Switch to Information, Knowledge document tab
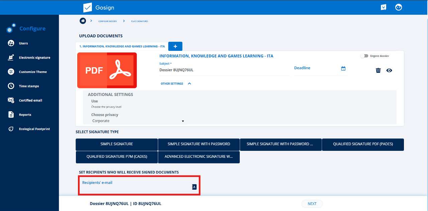This screenshot has height=211, width=428. pos(122,46)
